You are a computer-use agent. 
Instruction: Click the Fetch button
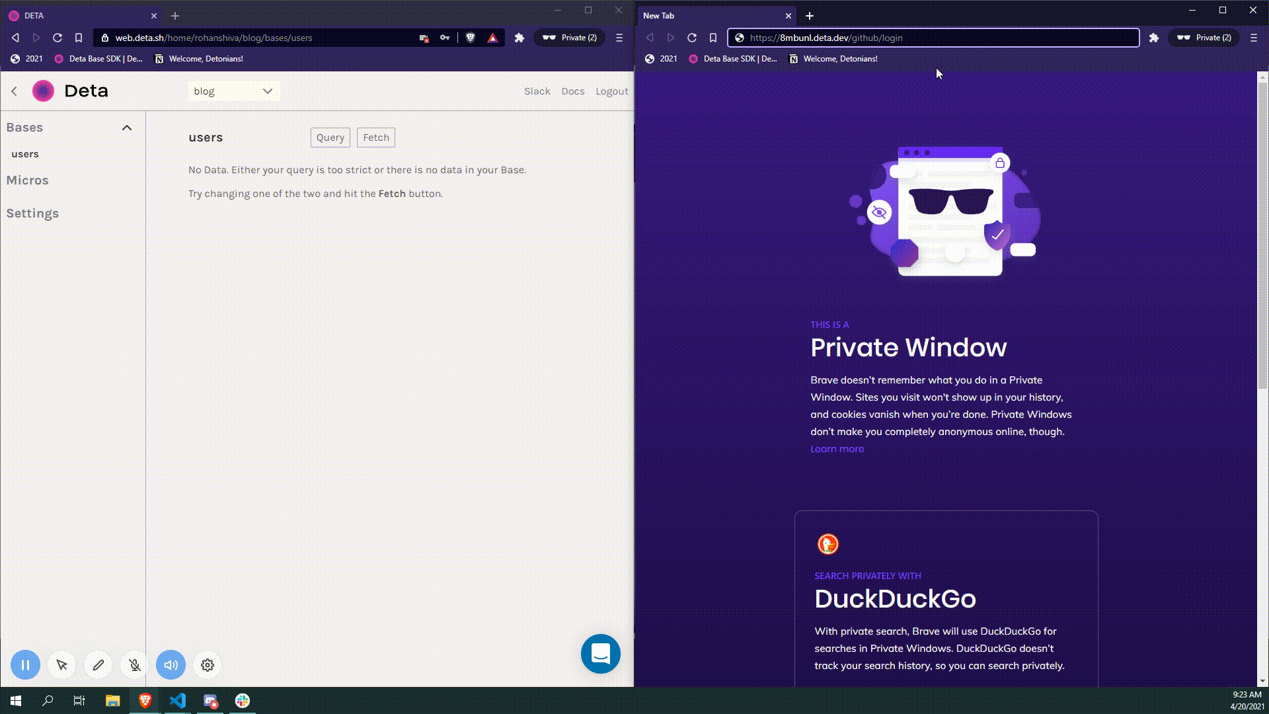tap(375, 138)
